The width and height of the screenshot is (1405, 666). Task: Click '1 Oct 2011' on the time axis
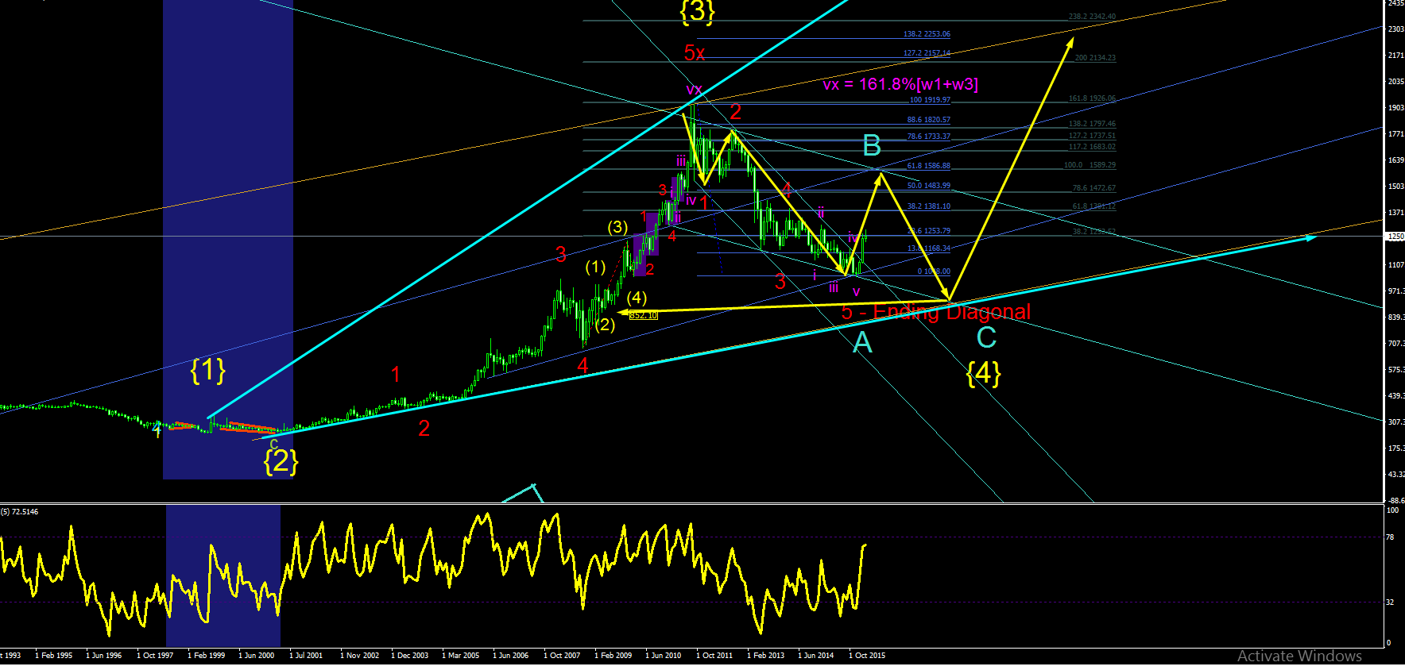714,656
